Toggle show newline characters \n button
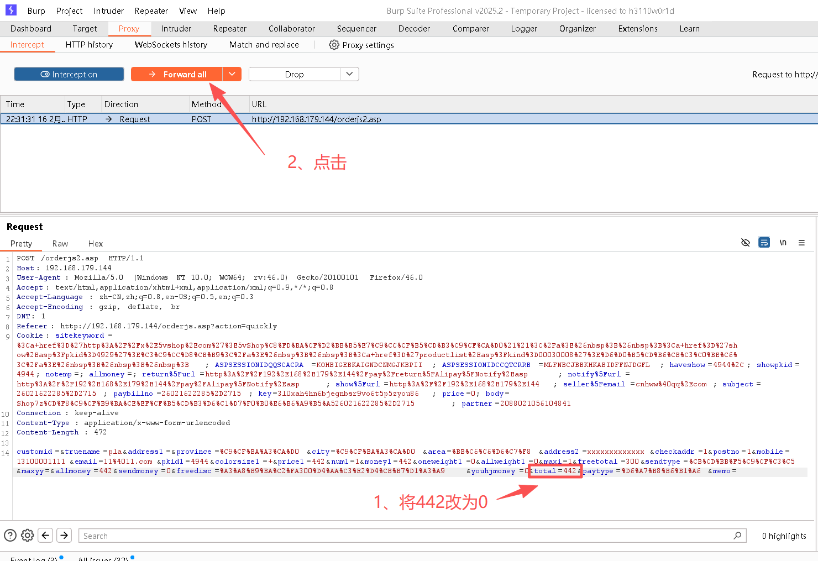 tap(783, 243)
